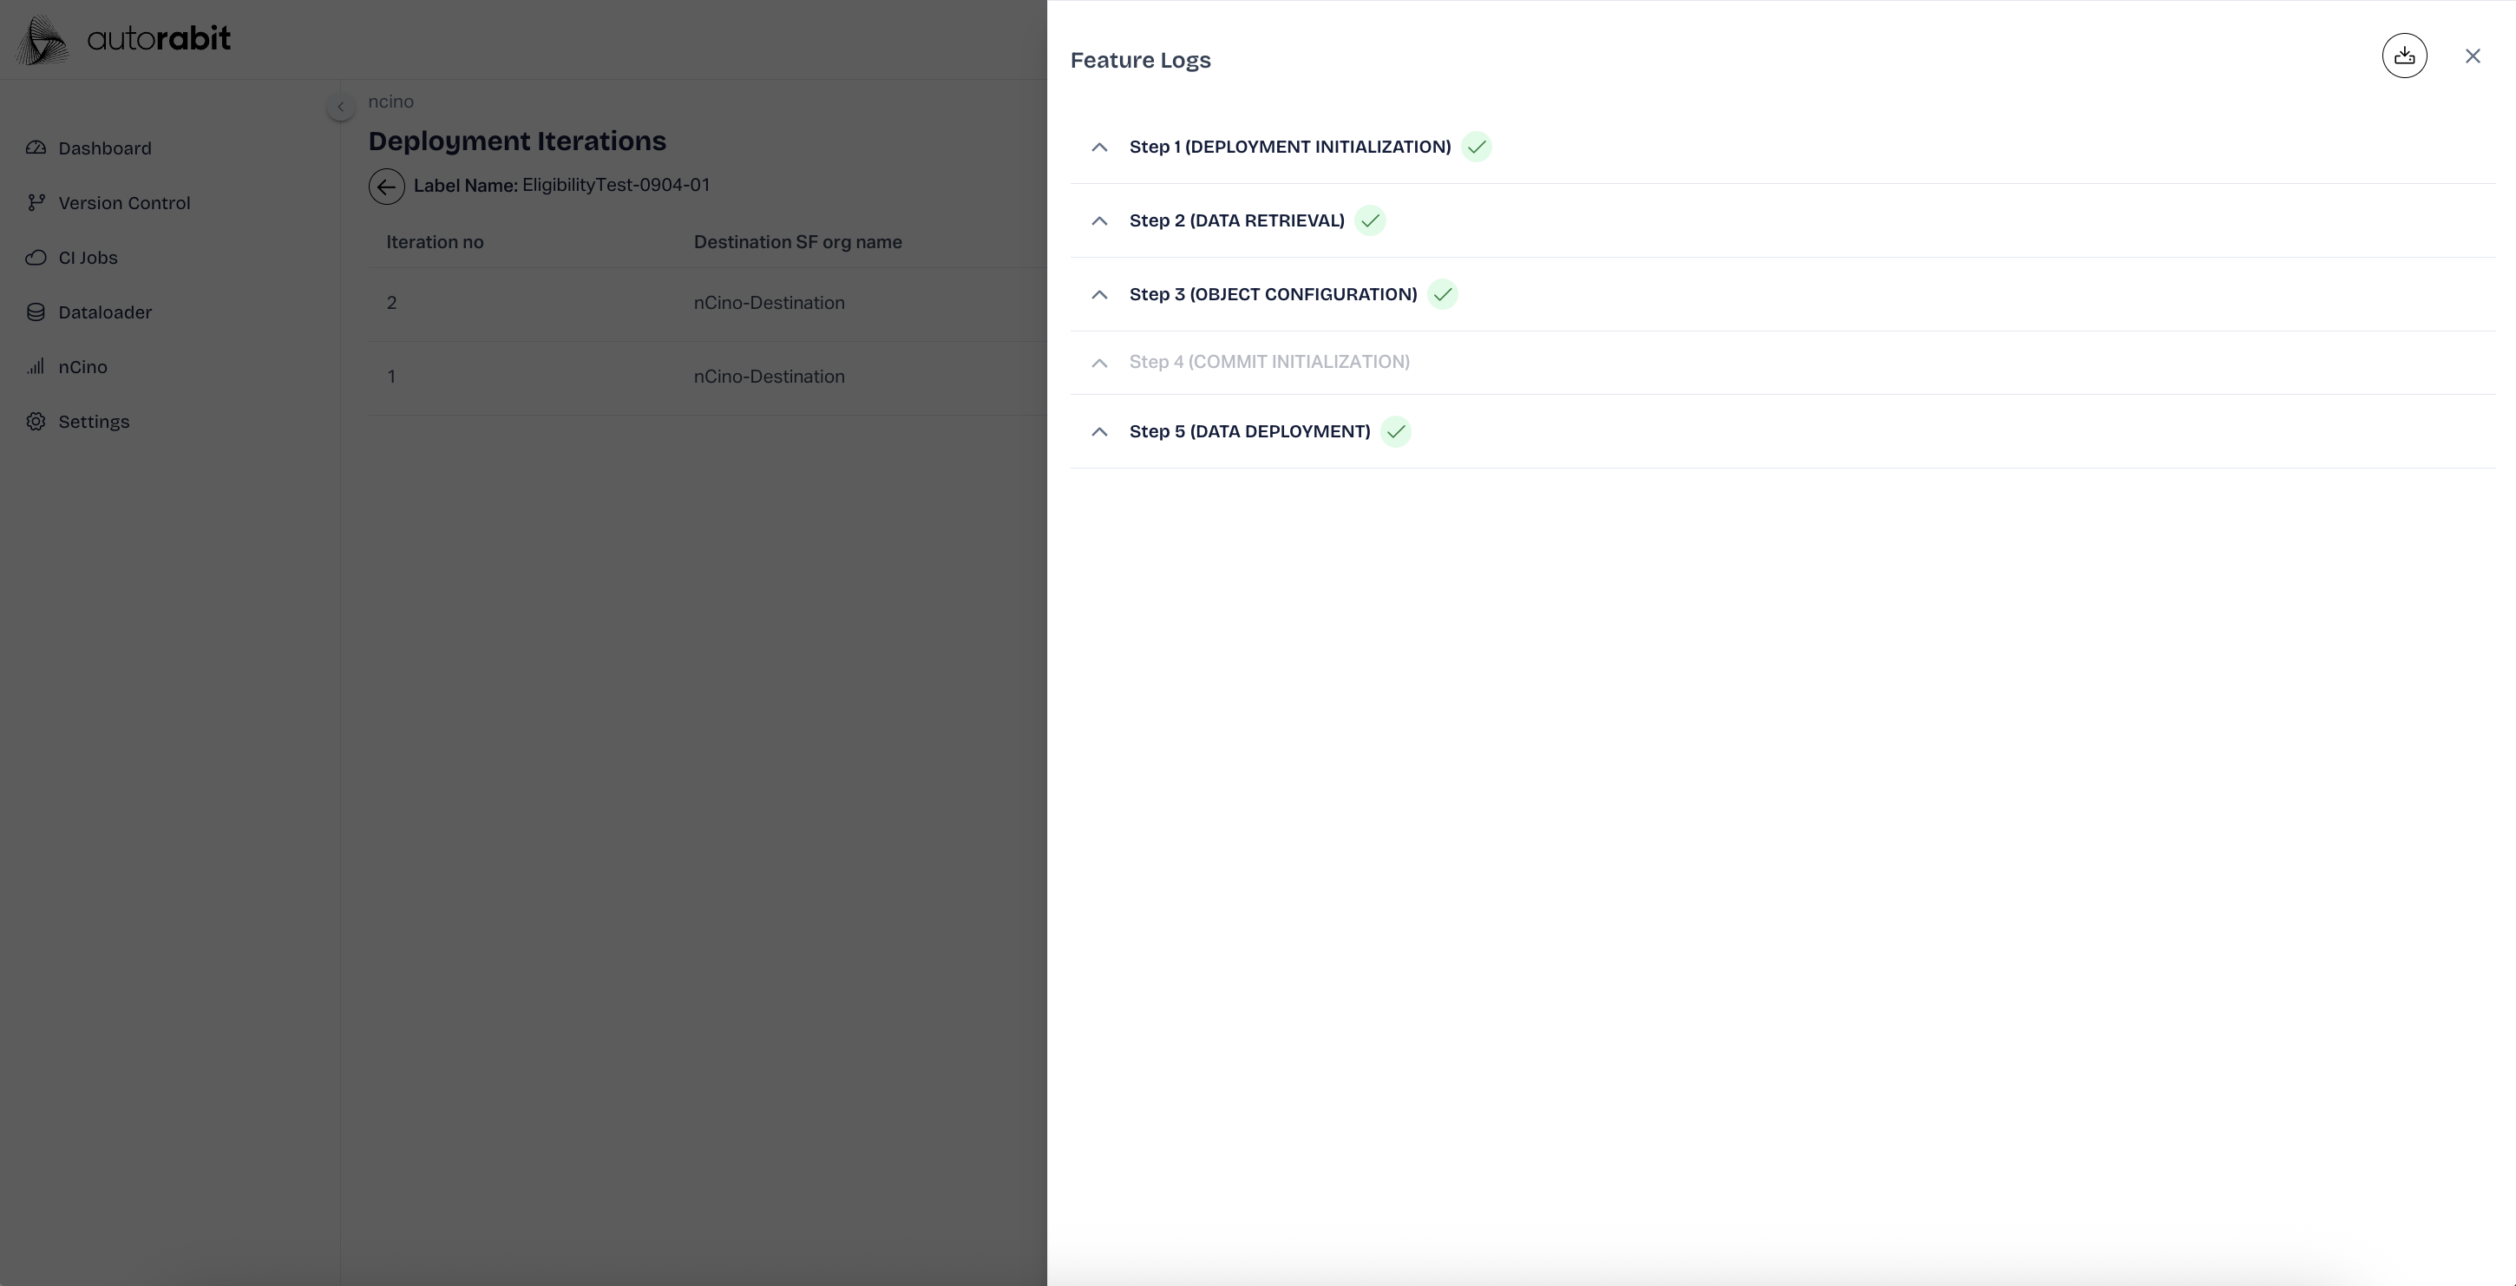Screen dimensions: 2516x1286
Task: Toggle Step 4 Commit Initialization chevron
Action: click(1098, 363)
